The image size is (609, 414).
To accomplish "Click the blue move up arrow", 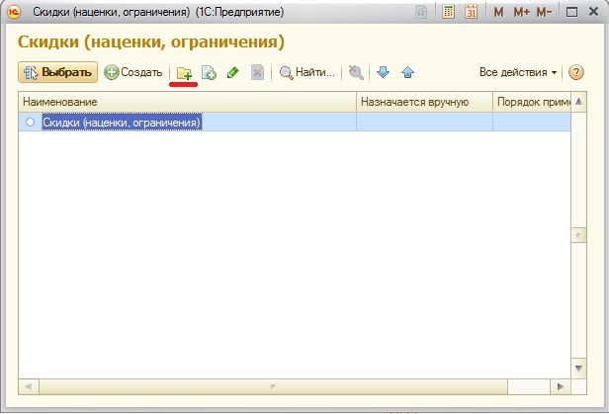I will (407, 73).
